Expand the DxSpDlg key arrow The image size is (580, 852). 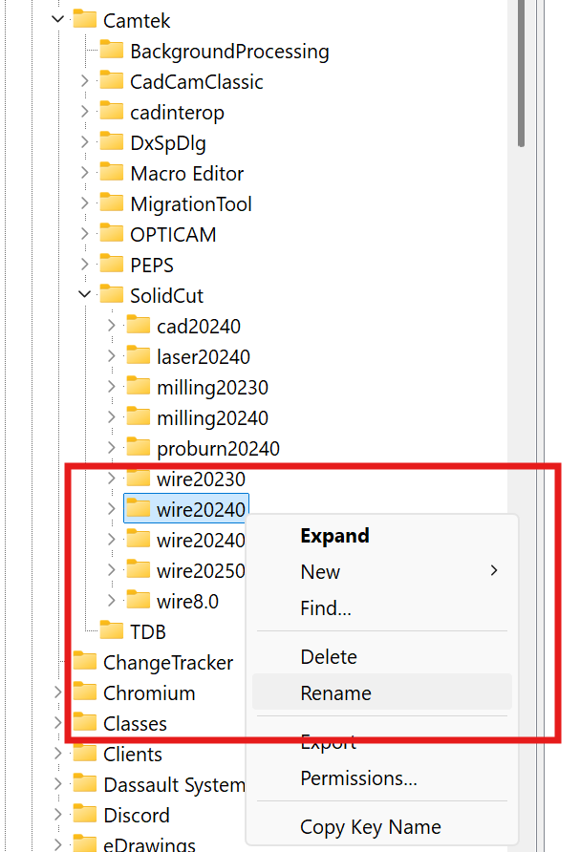pos(85,141)
